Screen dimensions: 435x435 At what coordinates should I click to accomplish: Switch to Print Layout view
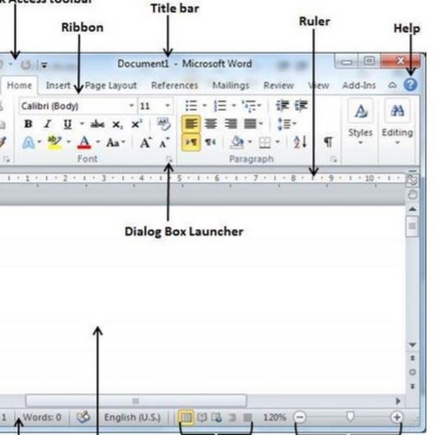[186, 417]
